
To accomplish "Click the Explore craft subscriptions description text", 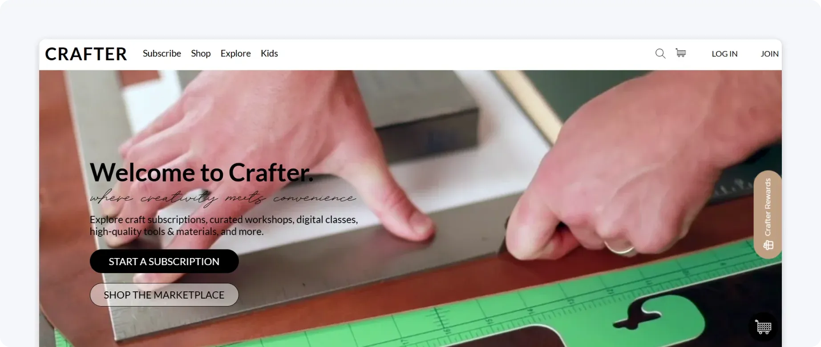I will pos(224,226).
